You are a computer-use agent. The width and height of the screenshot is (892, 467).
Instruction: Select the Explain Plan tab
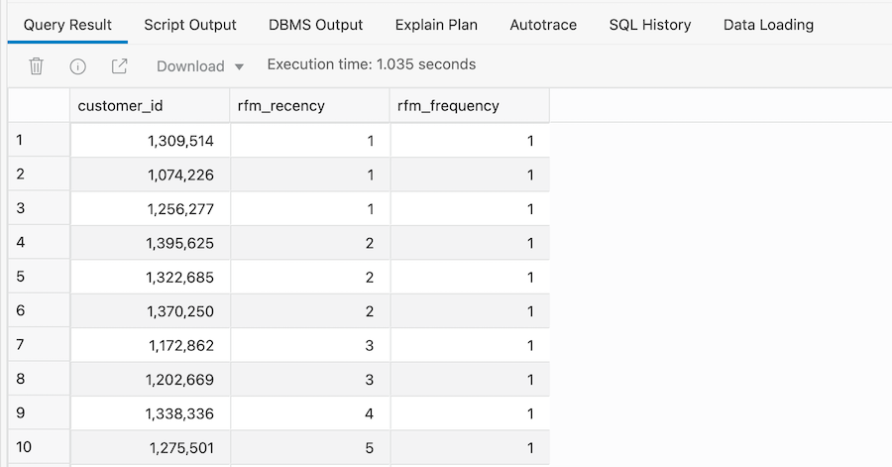pyautogui.click(x=436, y=25)
